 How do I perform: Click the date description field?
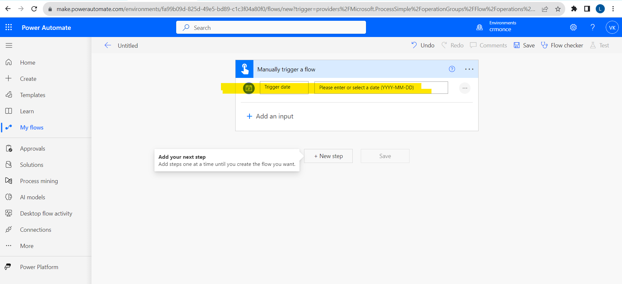pyautogui.click(x=381, y=88)
